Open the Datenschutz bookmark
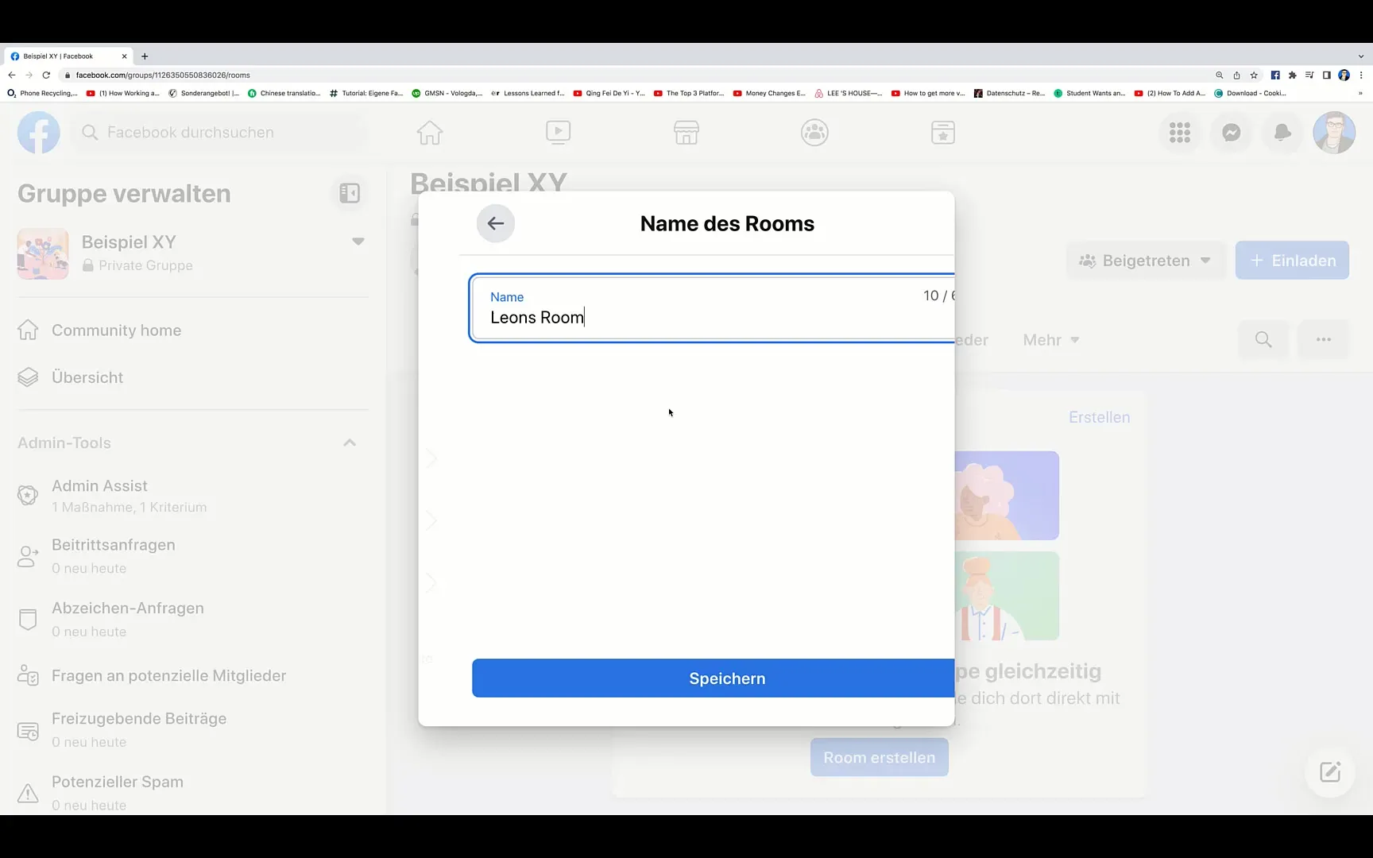The width and height of the screenshot is (1373, 858). (1010, 93)
